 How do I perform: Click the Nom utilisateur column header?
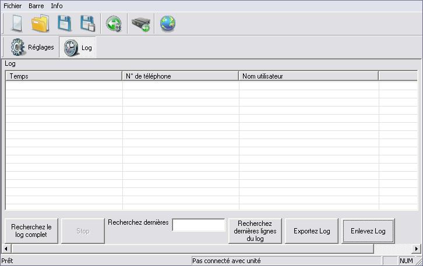(x=308, y=76)
